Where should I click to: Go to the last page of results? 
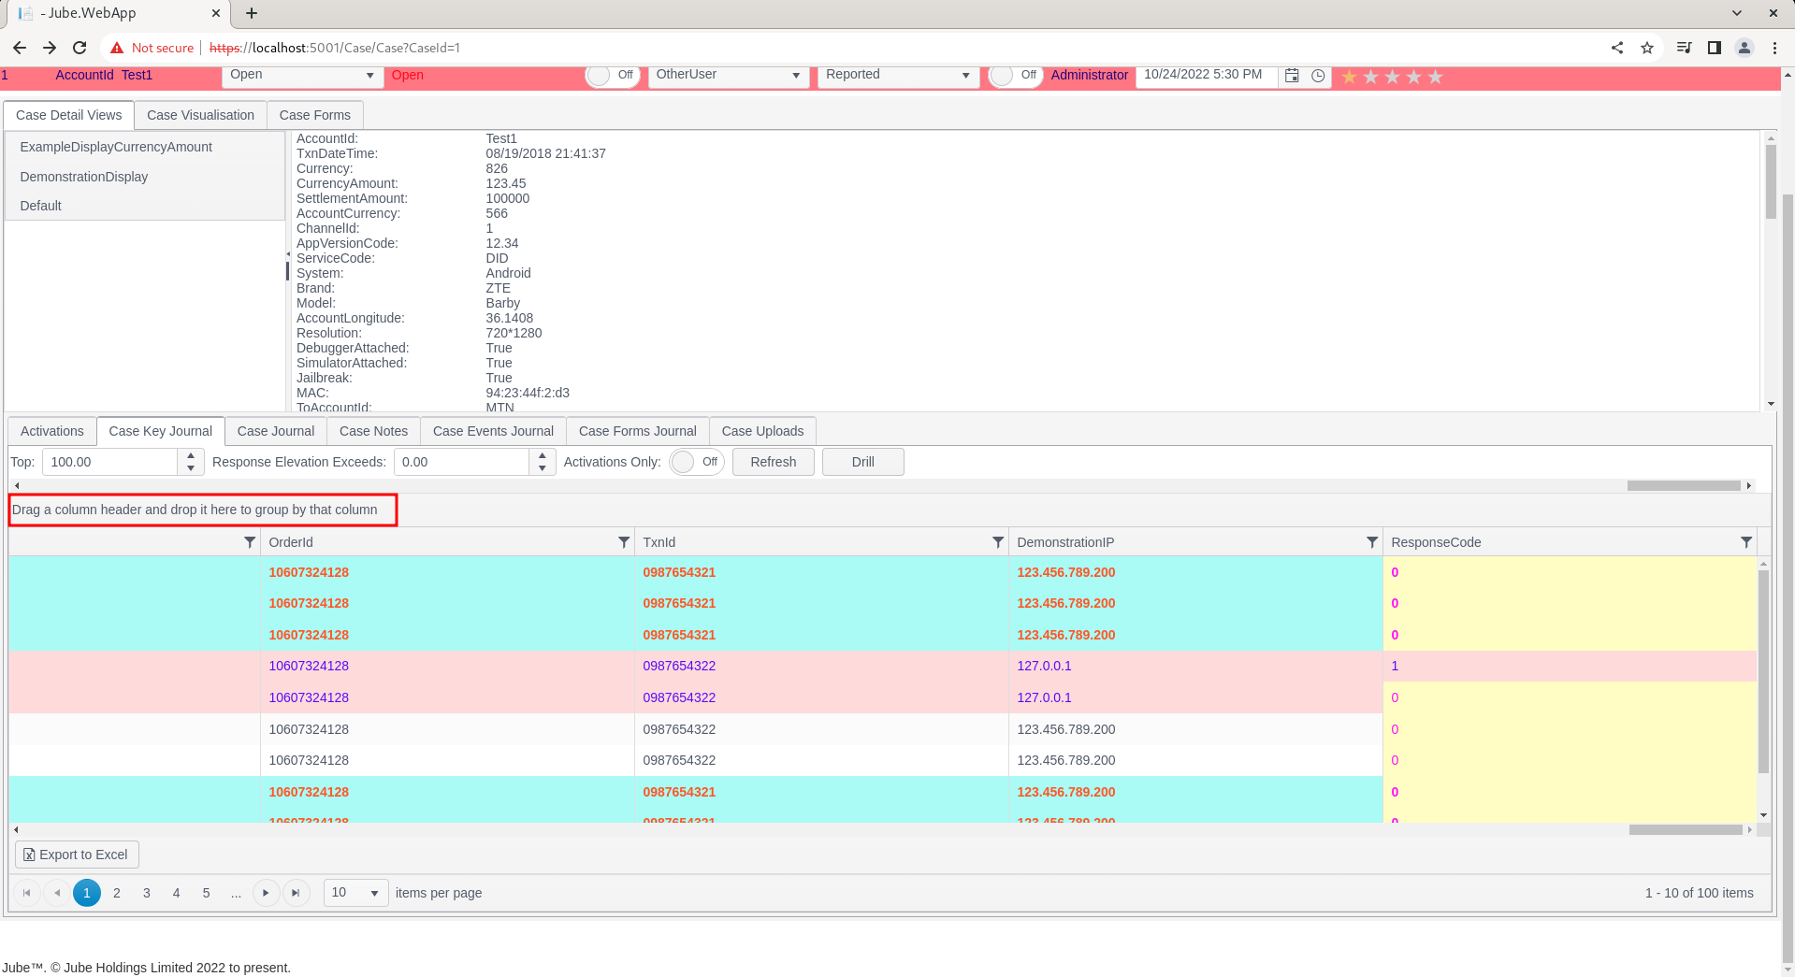click(x=296, y=893)
